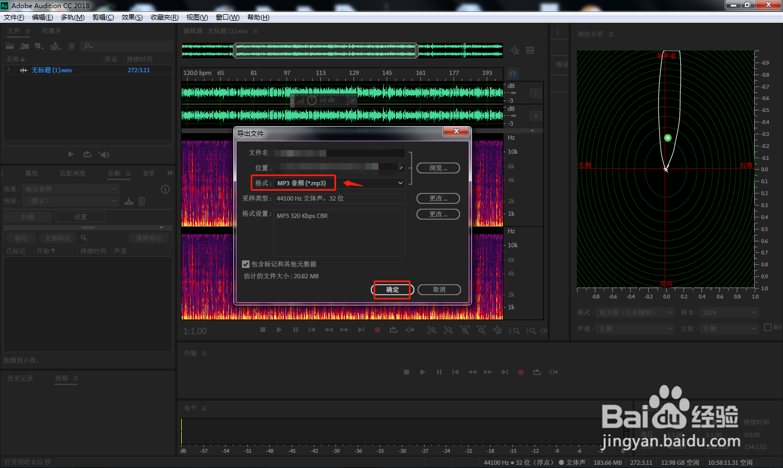This screenshot has width=783, height=468.
Task: Click red Record button in the 传输 panel
Action: tap(521, 372)
